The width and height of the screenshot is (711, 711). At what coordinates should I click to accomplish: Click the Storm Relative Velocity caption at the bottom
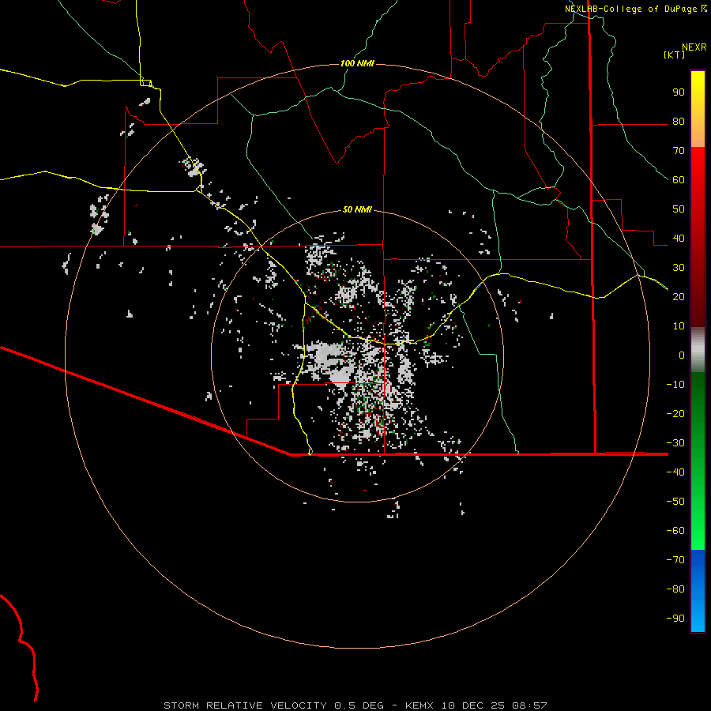click(355, 705)
